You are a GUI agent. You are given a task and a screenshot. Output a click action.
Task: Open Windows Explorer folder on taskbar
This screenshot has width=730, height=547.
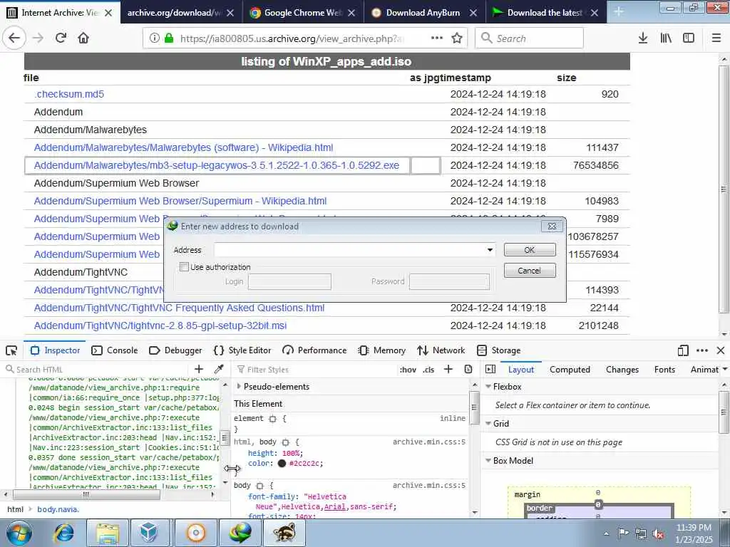pos(108,533)
